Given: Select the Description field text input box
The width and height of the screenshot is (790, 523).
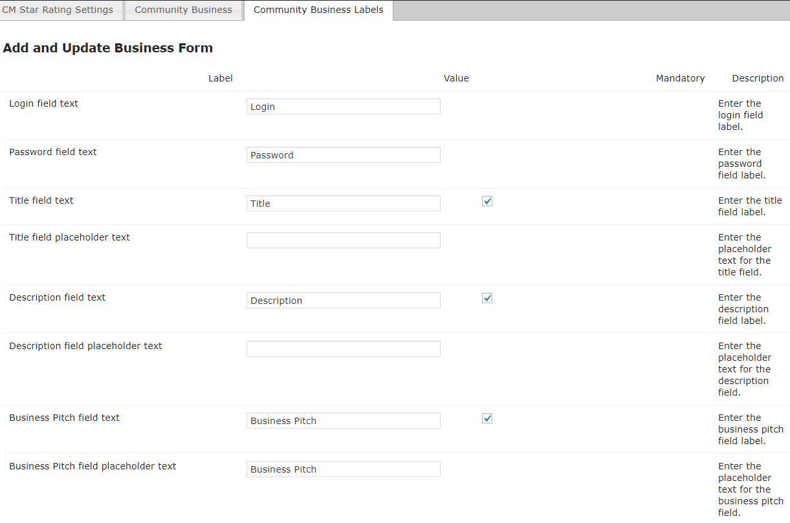Looking at the screenshot, I should tap(343, 301).
